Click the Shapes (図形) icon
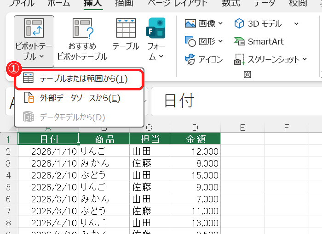The image size is (322, 234). tap(190, 41)
